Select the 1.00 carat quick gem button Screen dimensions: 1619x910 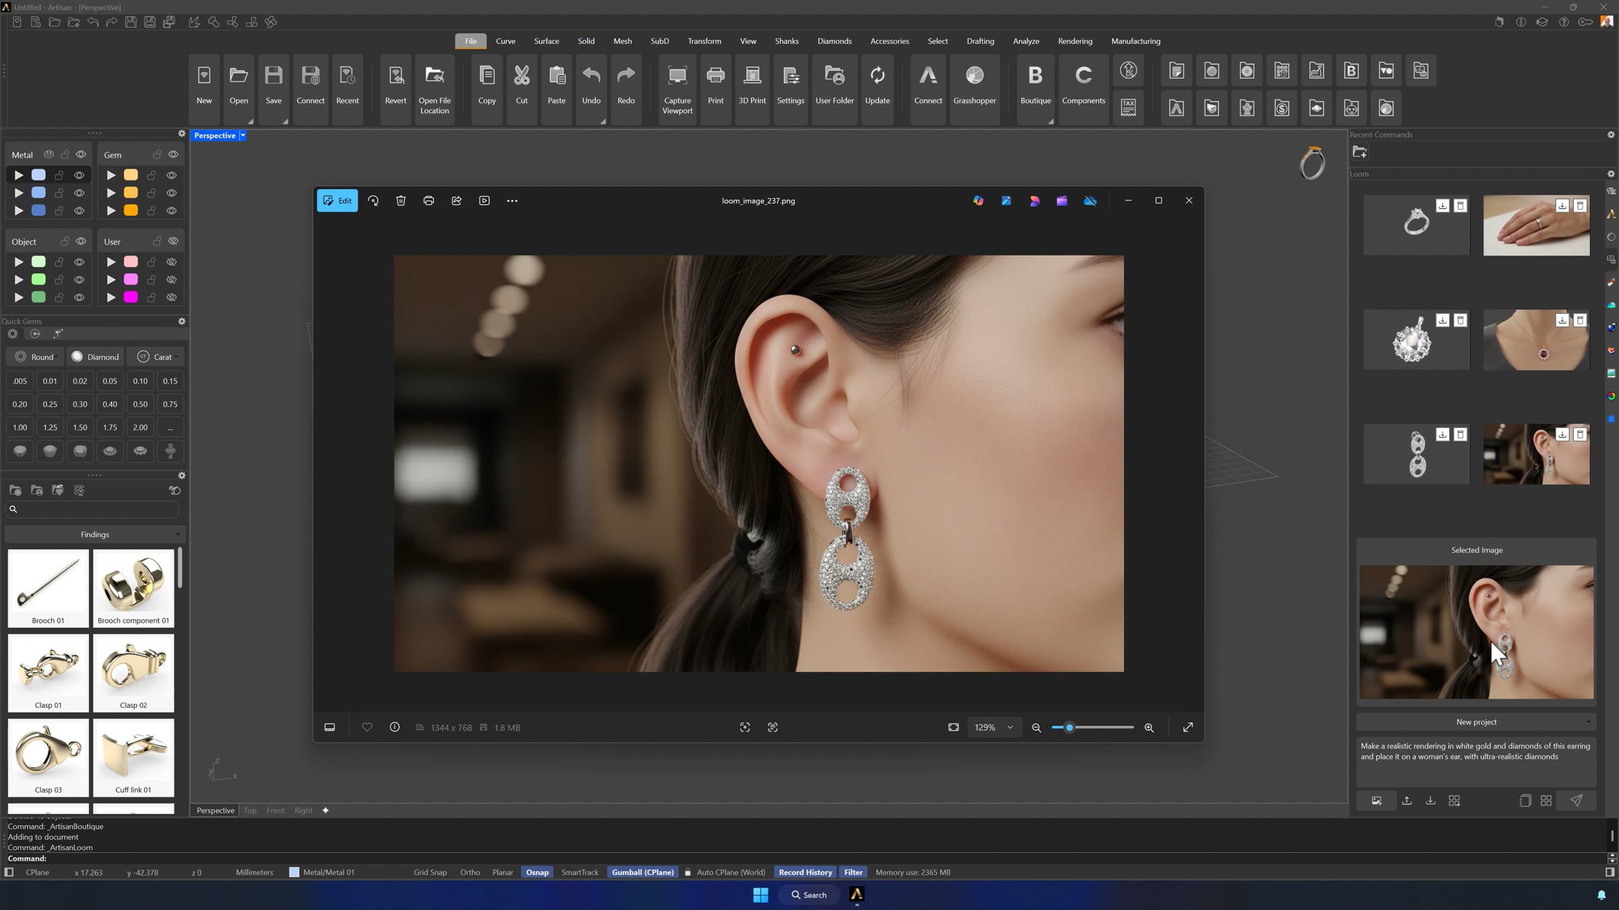(x=20, y=427)
